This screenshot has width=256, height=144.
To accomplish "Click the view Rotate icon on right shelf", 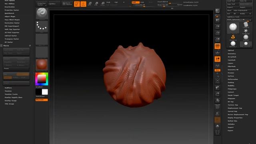I will click(217, 101).
